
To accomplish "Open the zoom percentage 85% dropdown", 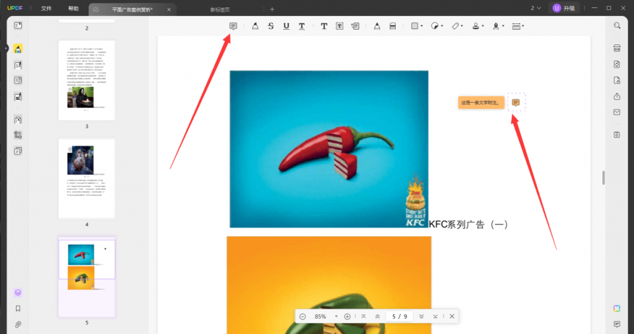I will pyautogui.click(x=336, y=317).
